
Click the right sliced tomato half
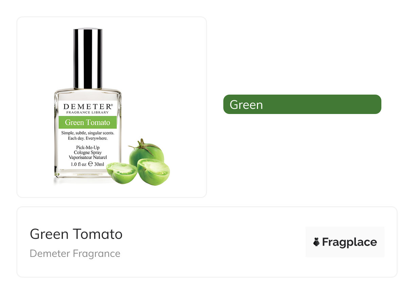pyautogui.click(x=153, y=172)
